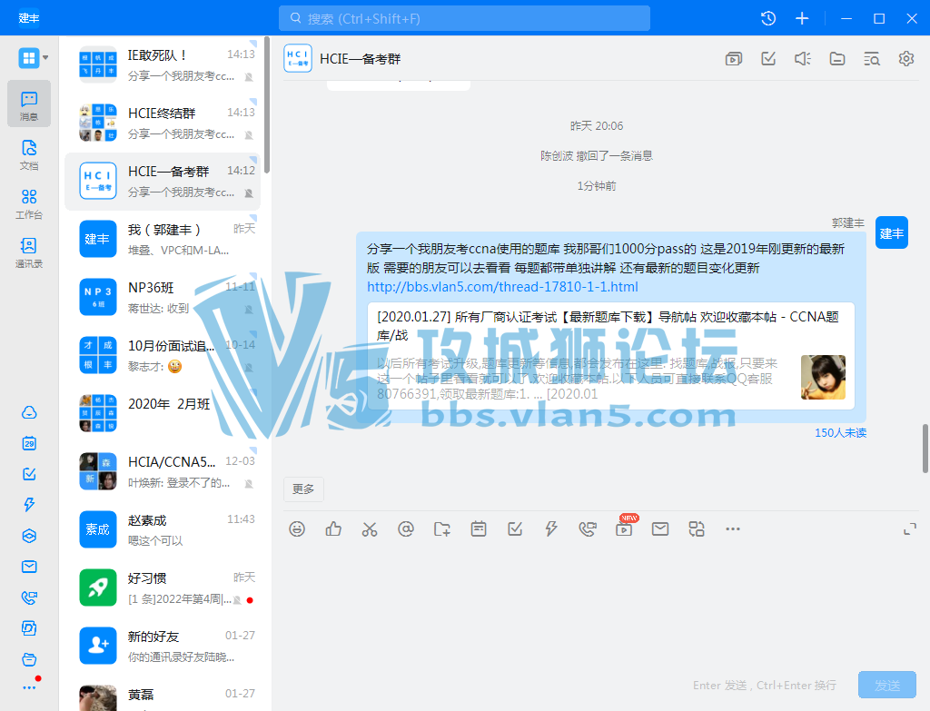This screenshot has height=711, width=930.
Task: Open history clock icon in title bar
Action: [768, 18]
